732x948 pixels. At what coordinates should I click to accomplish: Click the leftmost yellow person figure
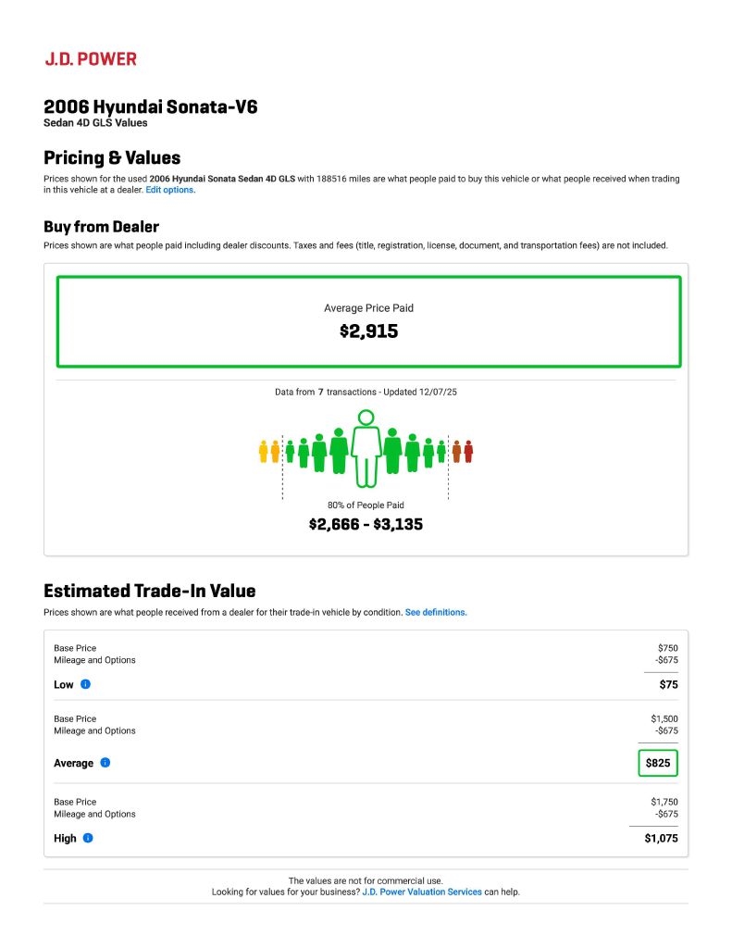click(264, 452)
